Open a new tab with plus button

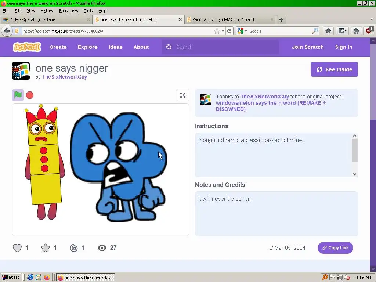[x=281, y=20]
